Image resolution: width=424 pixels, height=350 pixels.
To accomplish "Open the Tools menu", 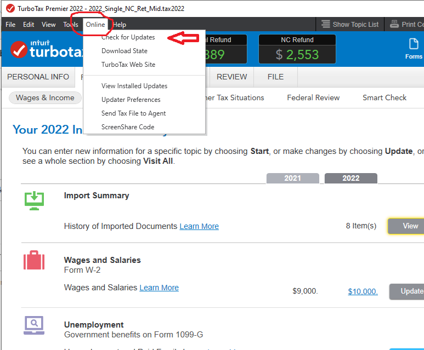I will pyautogui.click(x=71, y=25).
